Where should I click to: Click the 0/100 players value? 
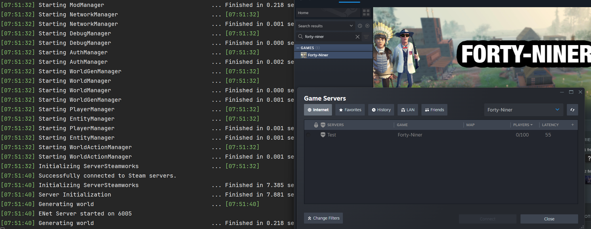coord(522,135)
